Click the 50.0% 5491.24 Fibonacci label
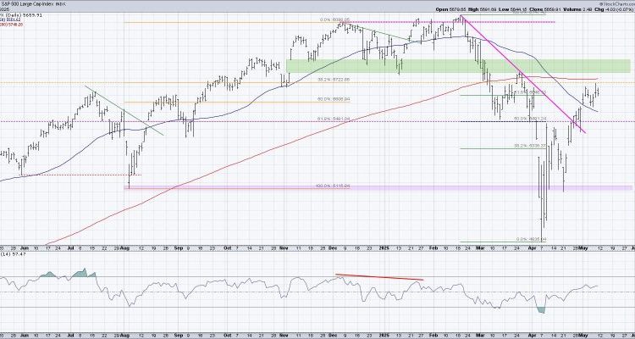The width and height of the screenshot is (635, 339). click(530, 119)
